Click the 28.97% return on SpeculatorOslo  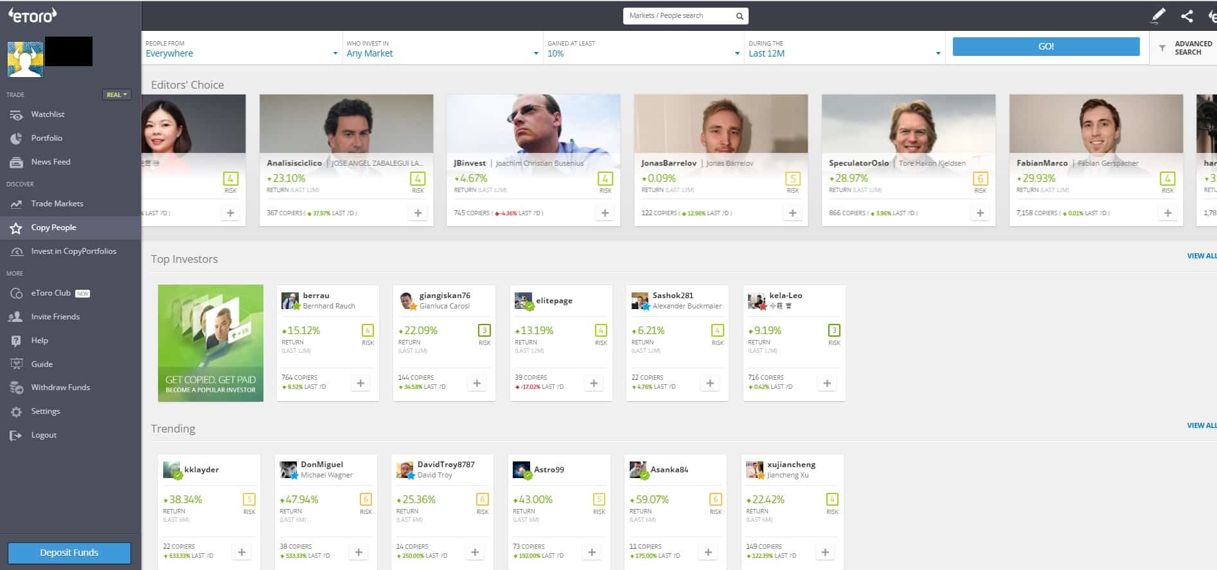(x=848, y=178)
